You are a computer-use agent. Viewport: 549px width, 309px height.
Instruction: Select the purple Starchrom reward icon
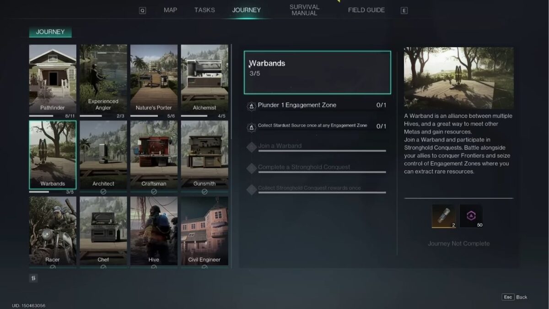pos(471,216)
